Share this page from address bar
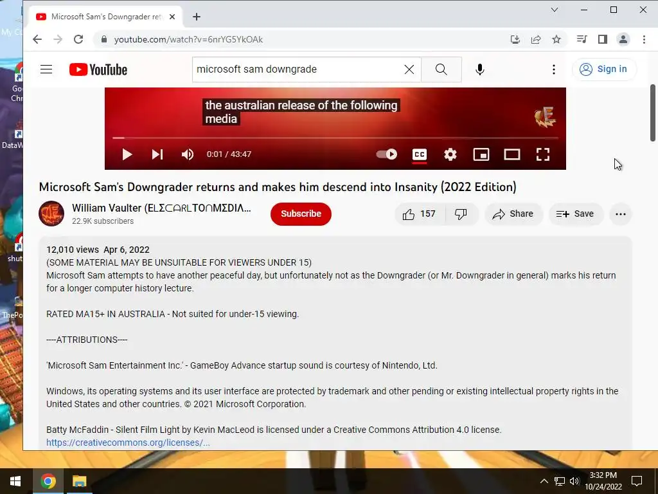 pyautogui.click(x=536, y=39)
